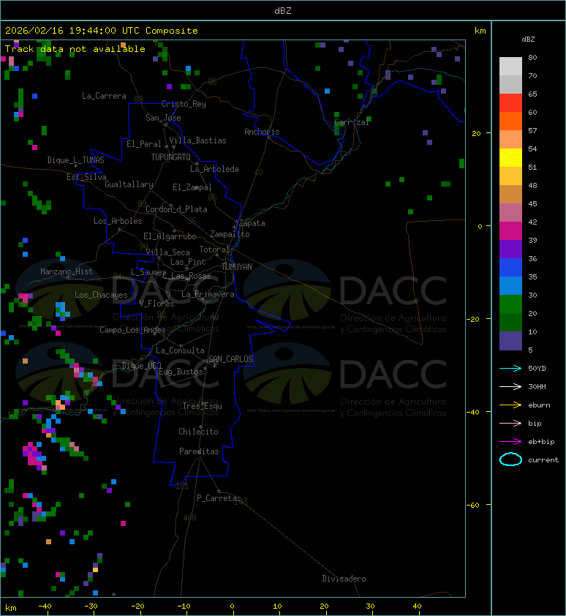Click the '50YD' legend label
The height and width of the screenshot is (616, 566).
537,369
